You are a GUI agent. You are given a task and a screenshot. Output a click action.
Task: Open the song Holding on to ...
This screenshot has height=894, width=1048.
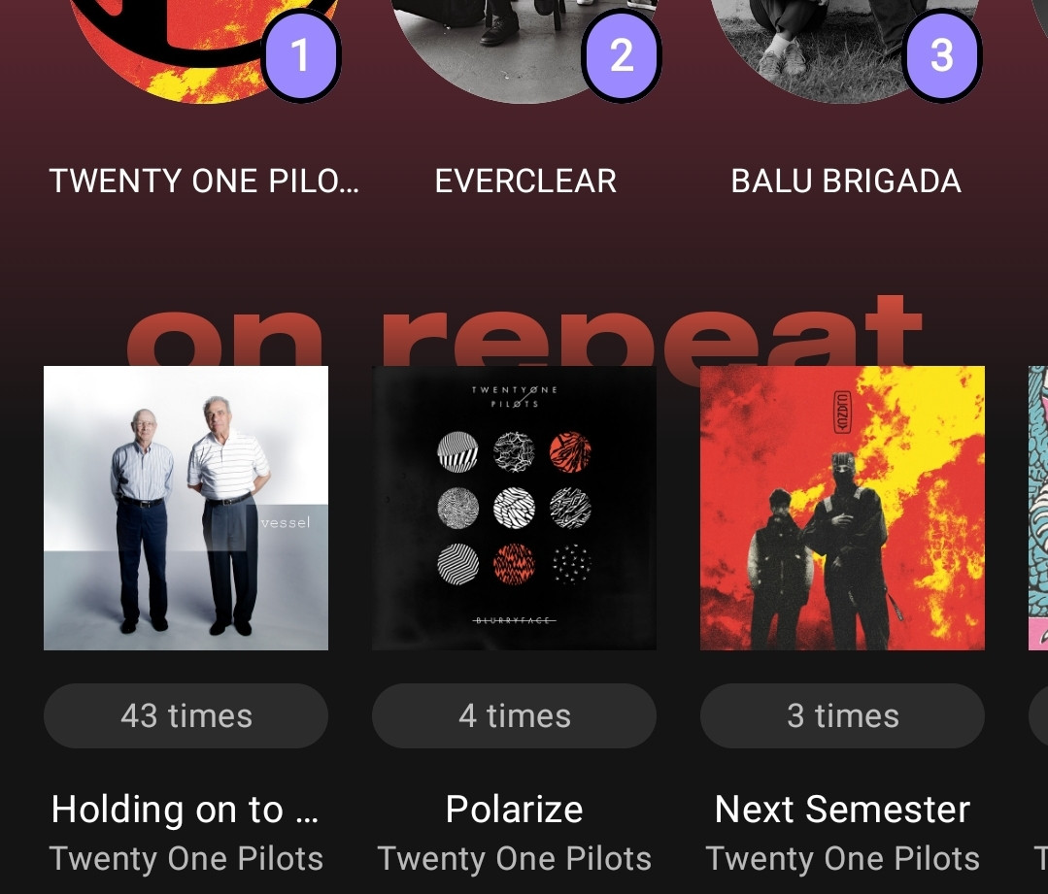[x=186, y=810]
